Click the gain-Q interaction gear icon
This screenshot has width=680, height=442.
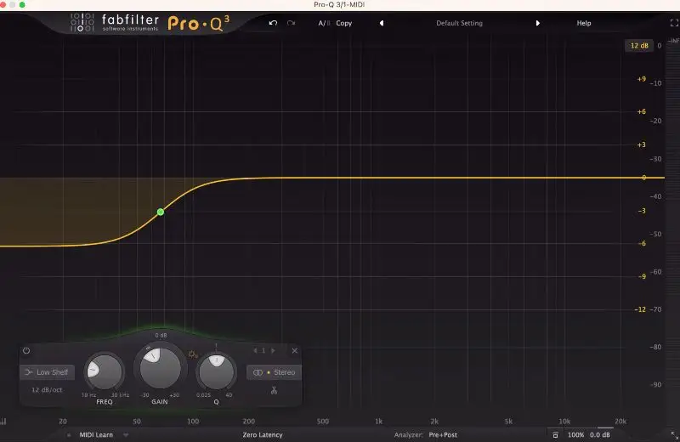click(x=193, y=355)
